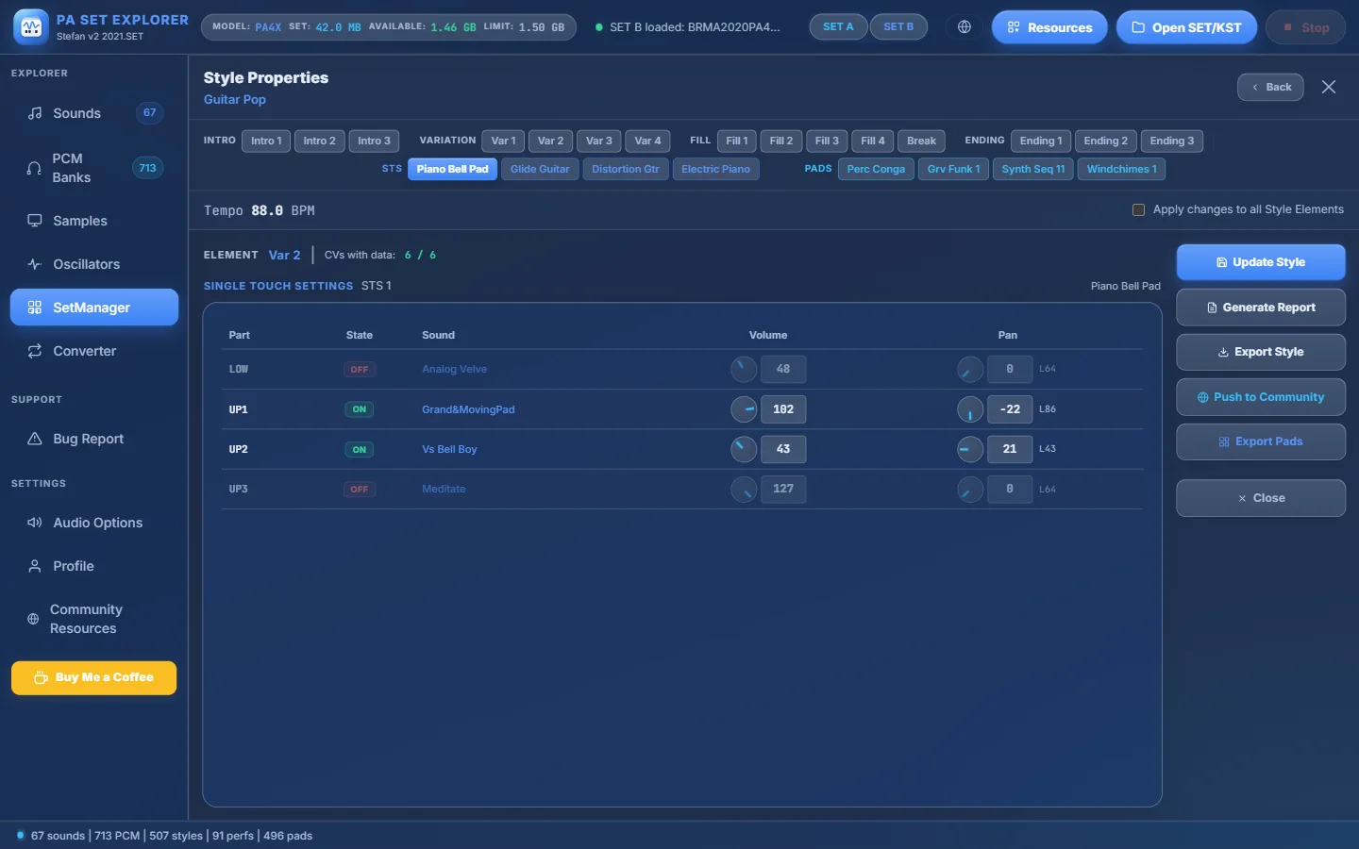Click the Back button
This screenshot has width=1359, height=849.
pos(1270,87)
